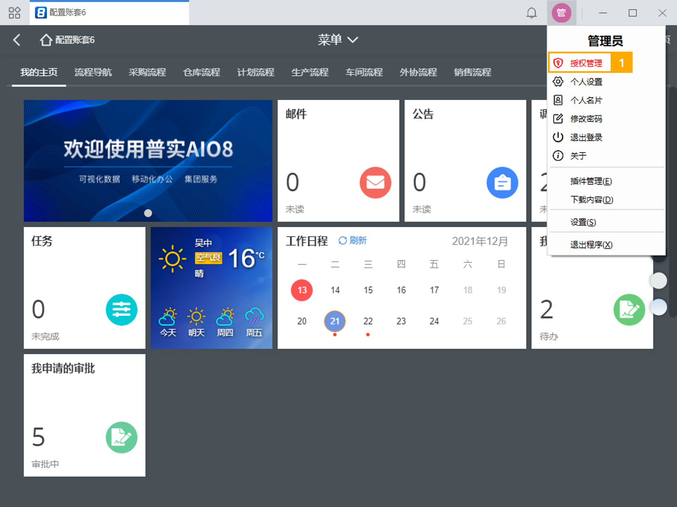
Task: Click the 退出登录 power icon
Action: (558, 137)
